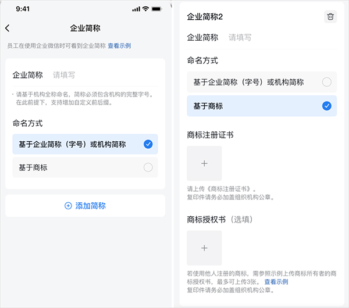Screen dimensions: 349x308
Task: Tap checked 基于商标 option in 企业简称2 card
Action: pos(262,106)
